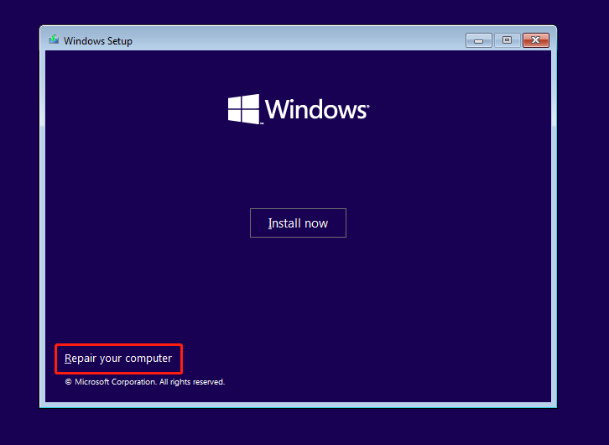Viewport: 609px width, 445px height.
Task: Click the Install now button
Action: point(298,222)
